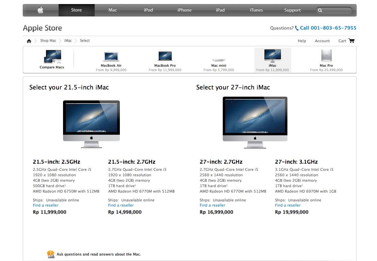Select the Mac Pro product icon

point(326,55)
